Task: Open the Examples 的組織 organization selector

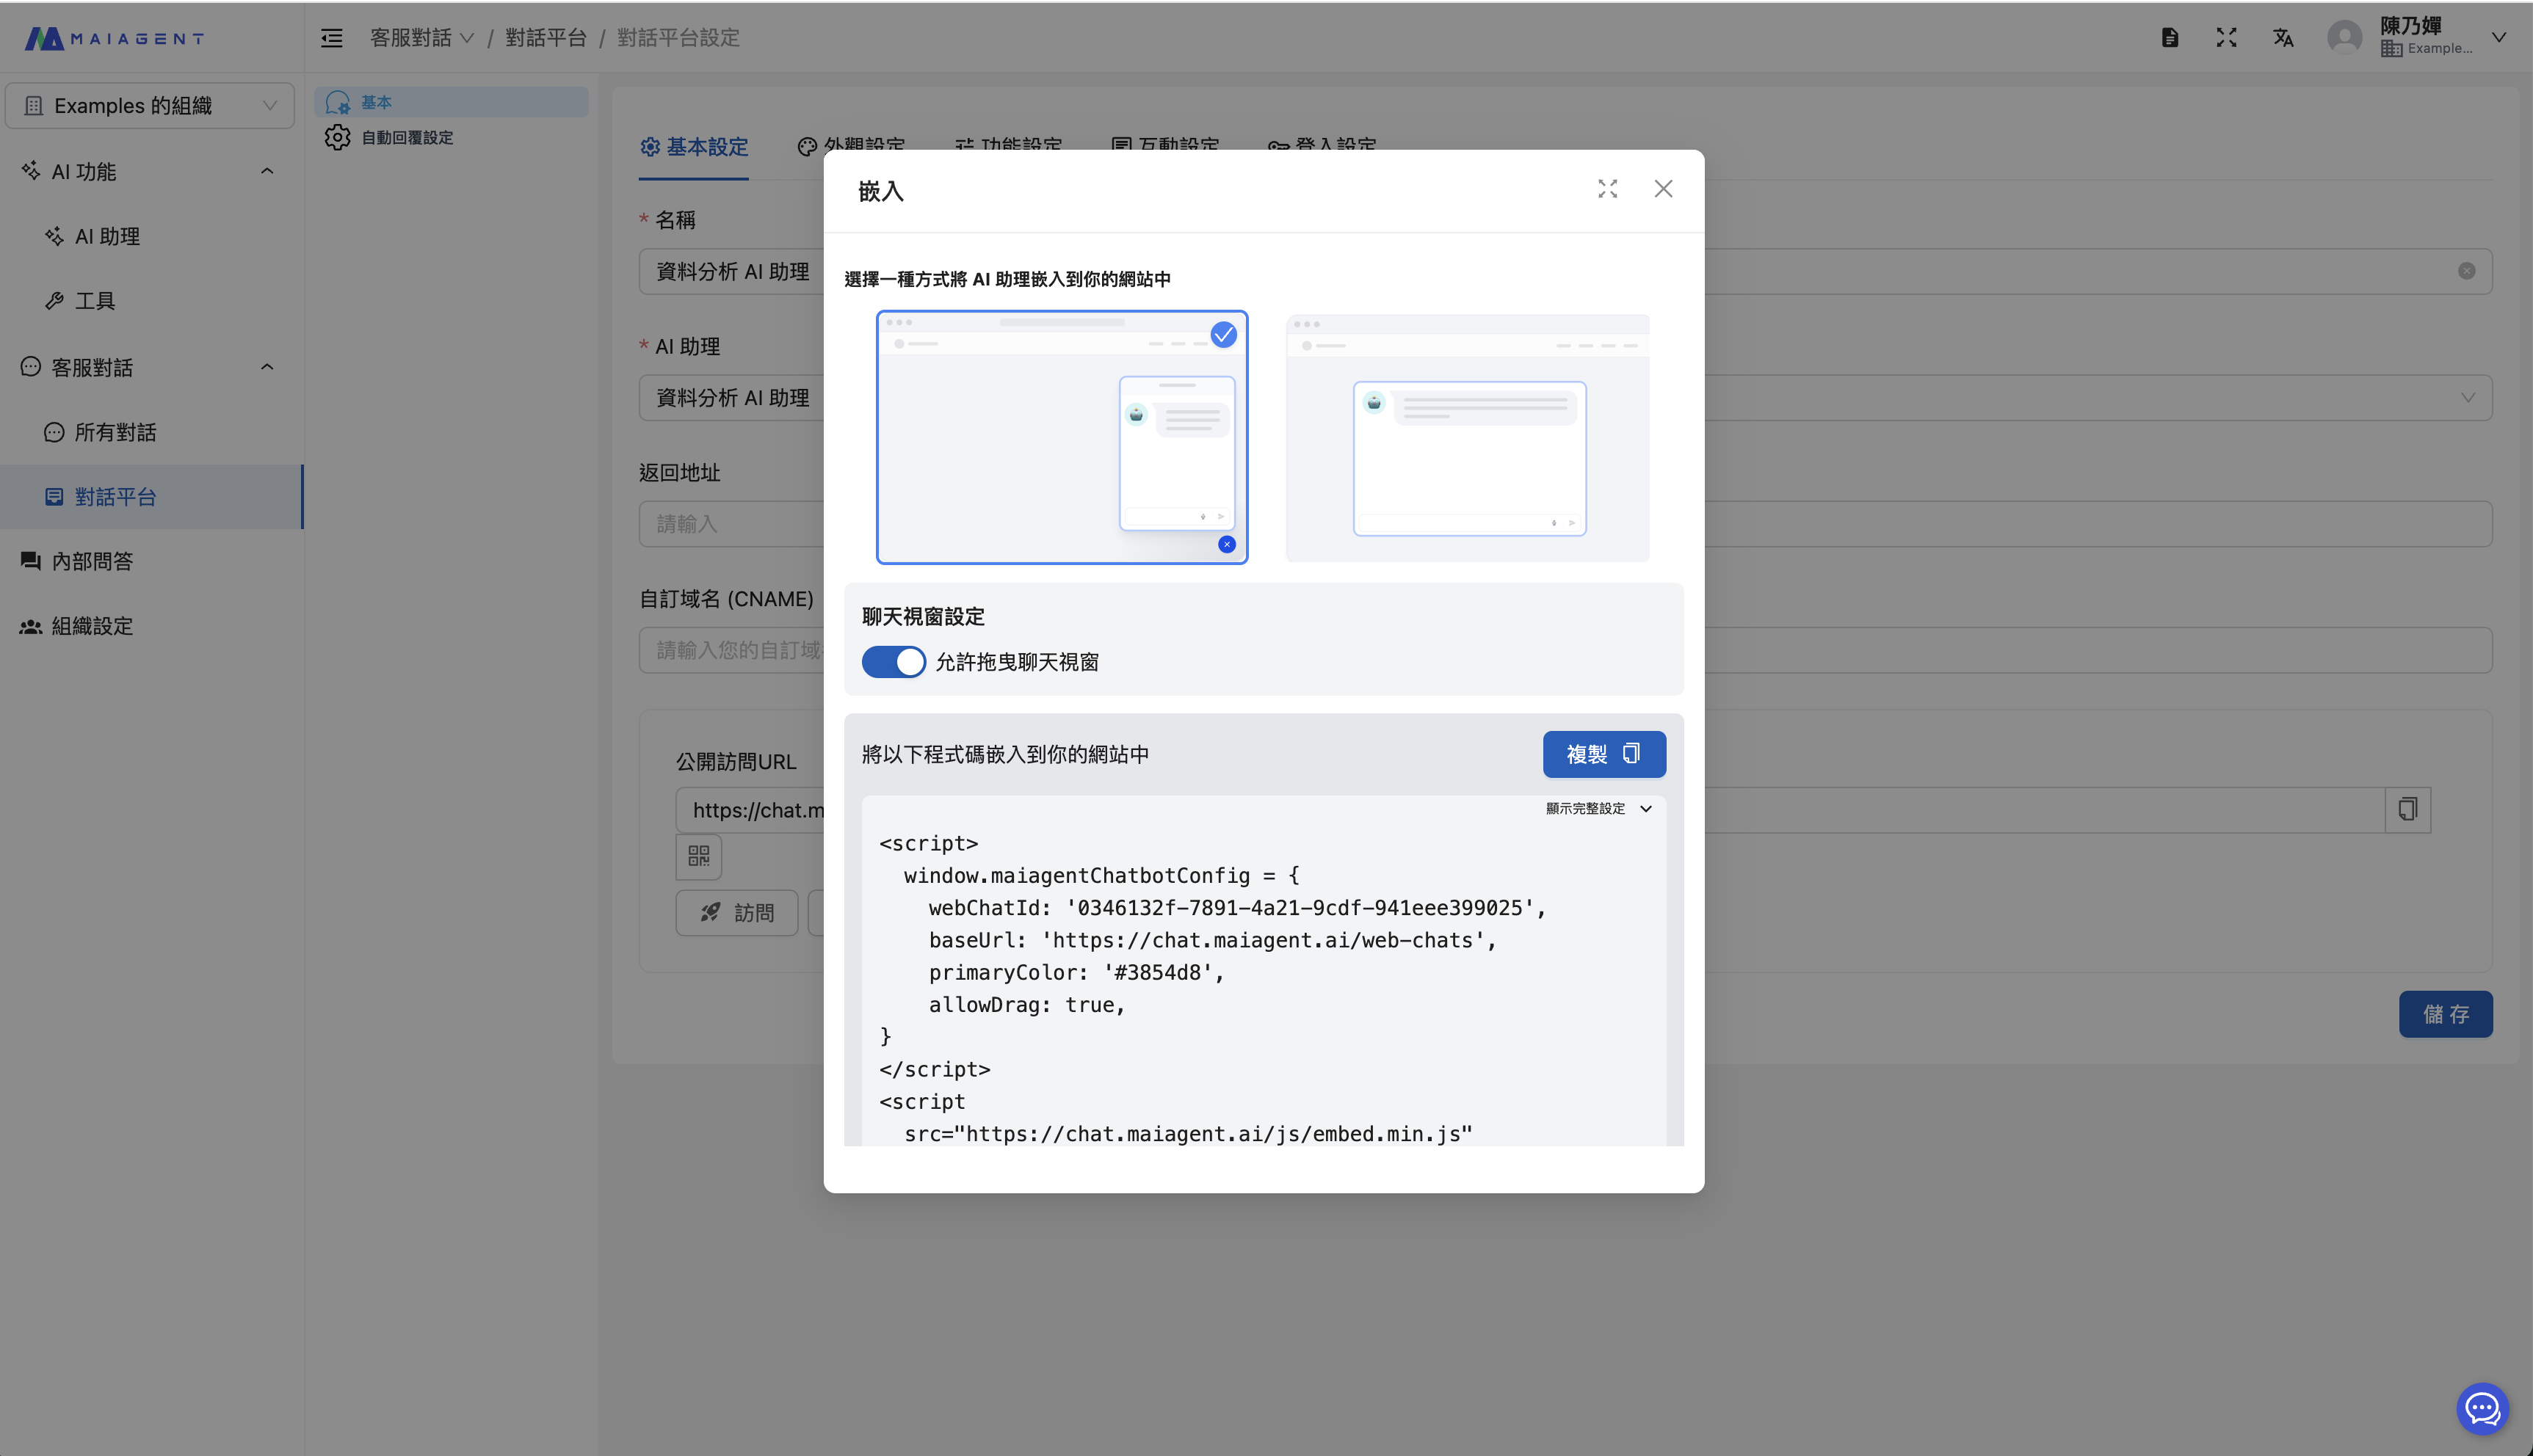Action: pos(150,105)
